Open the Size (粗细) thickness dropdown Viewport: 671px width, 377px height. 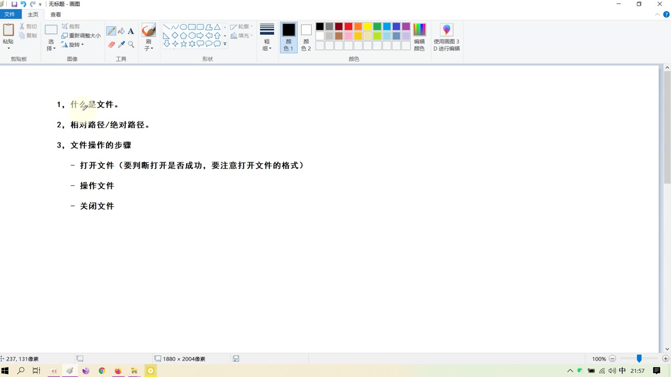click(267, 37)
